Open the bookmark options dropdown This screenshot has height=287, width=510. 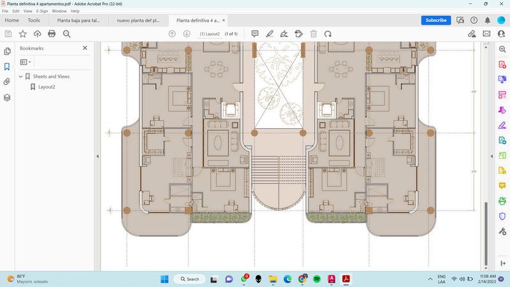[25, 62]
